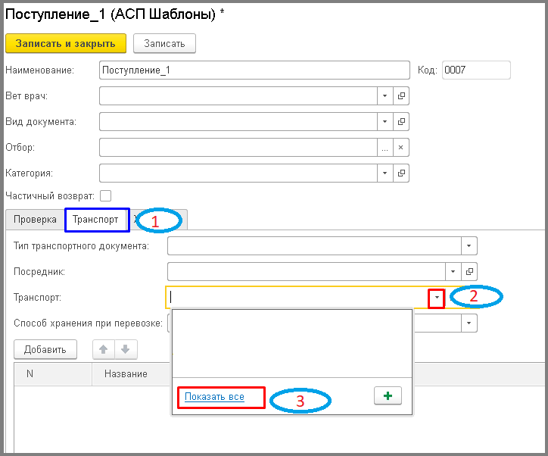
Task: Click the Название column header
Action: click(132, 374)
